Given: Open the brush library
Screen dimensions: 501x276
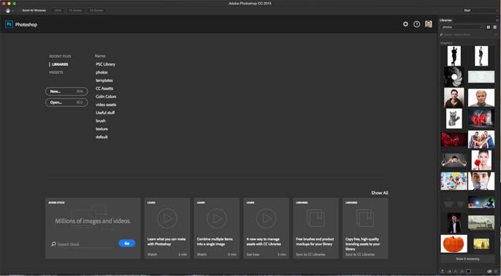Looking at the screenshot, I should (x=101, y=120).
